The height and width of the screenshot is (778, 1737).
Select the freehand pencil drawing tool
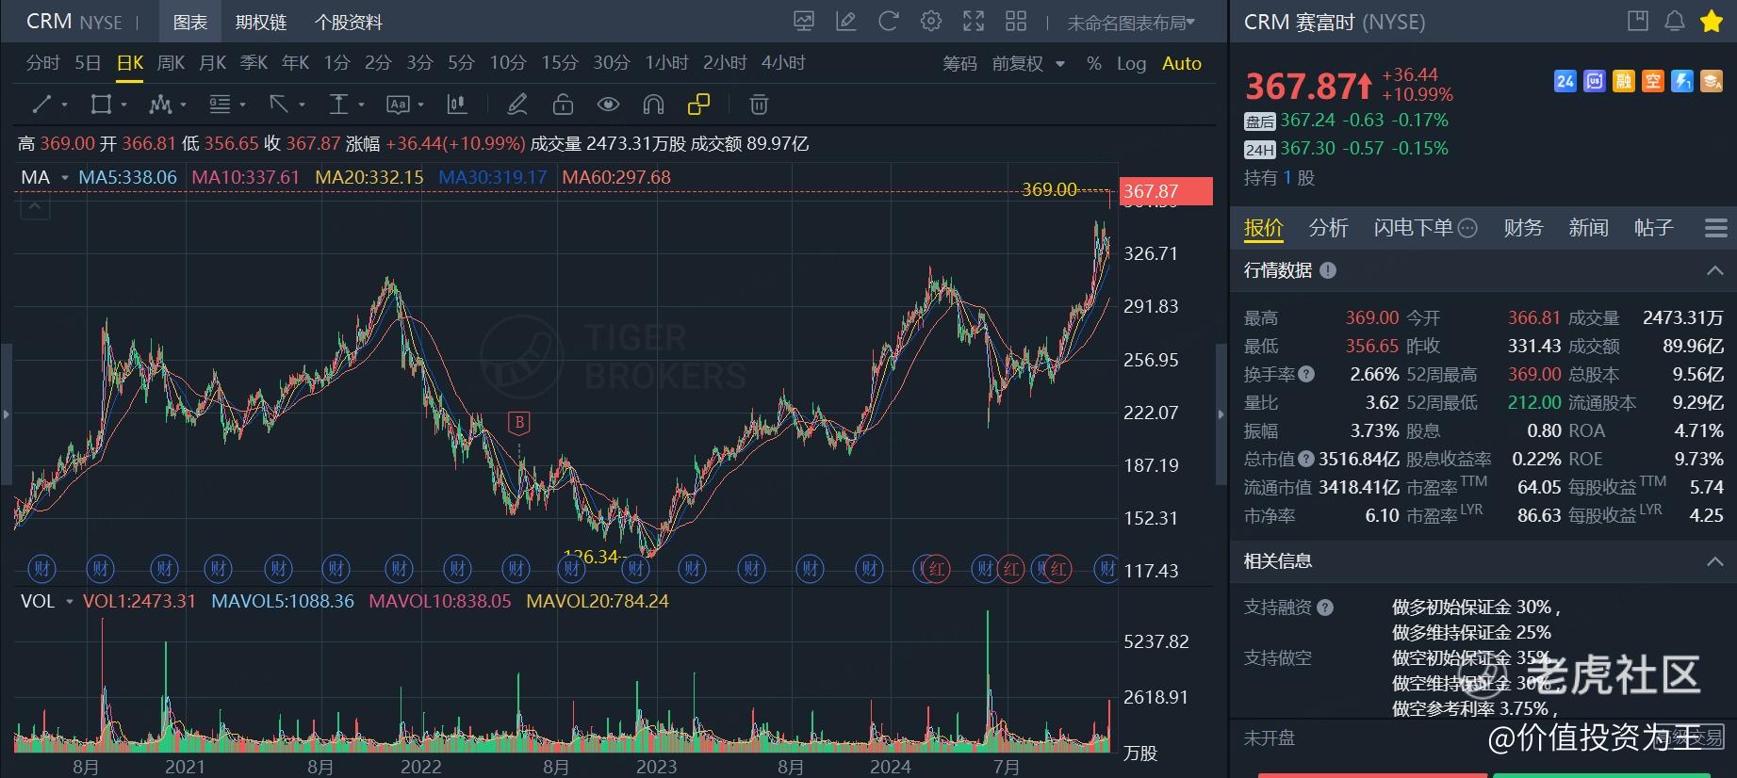click(516, 105)
